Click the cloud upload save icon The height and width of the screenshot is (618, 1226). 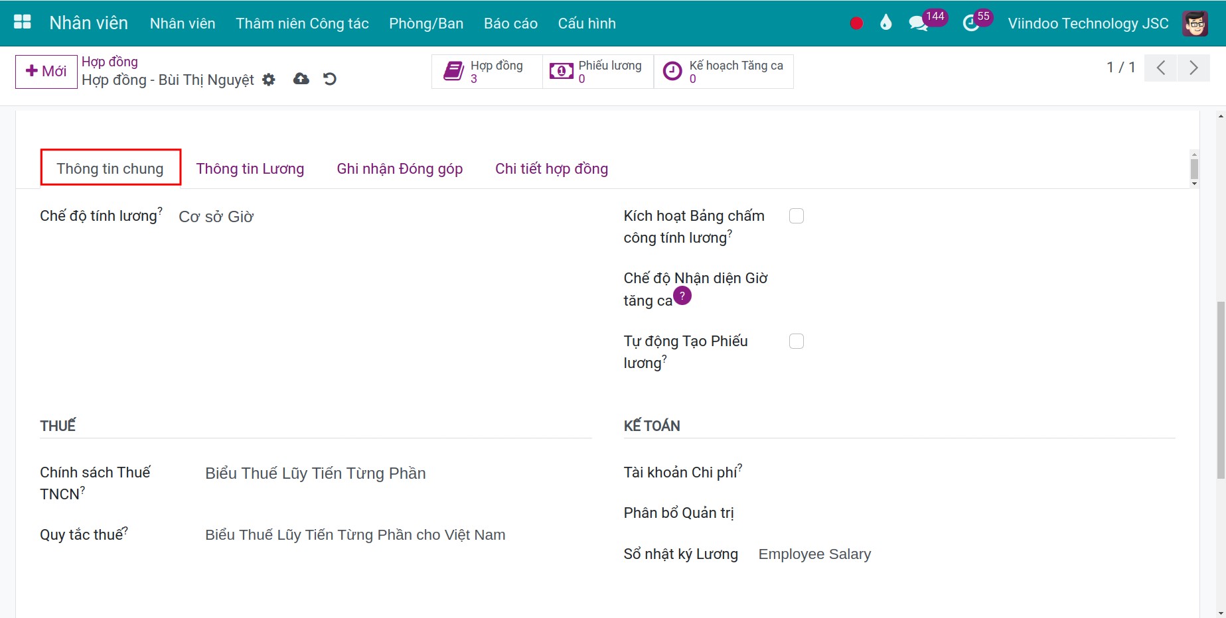click(301, 79)
